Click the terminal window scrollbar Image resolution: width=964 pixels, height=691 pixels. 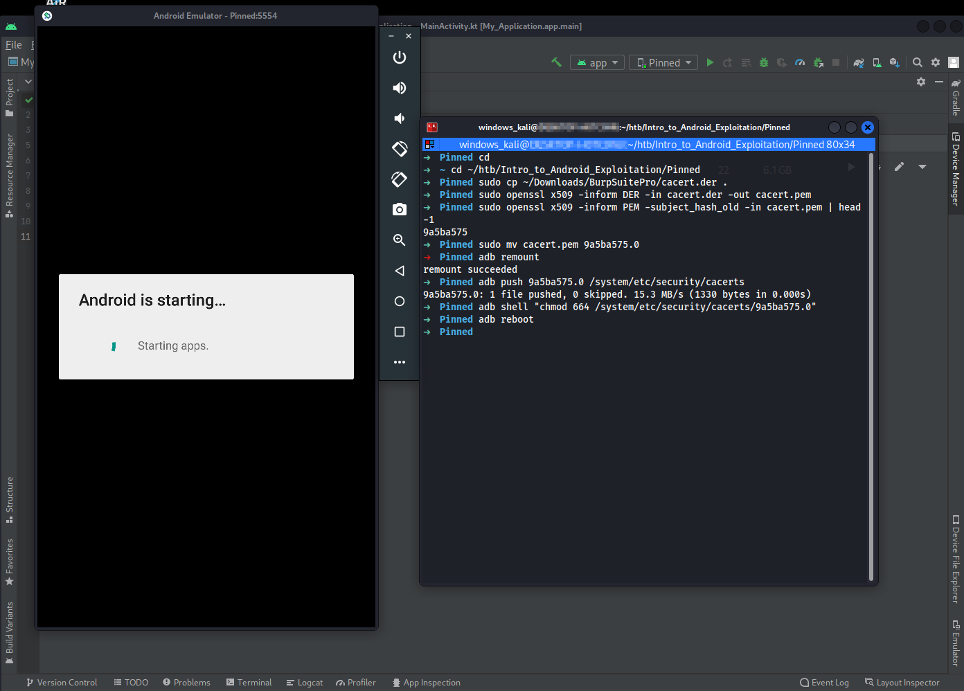pyautogui.click(x=871, y=367)
